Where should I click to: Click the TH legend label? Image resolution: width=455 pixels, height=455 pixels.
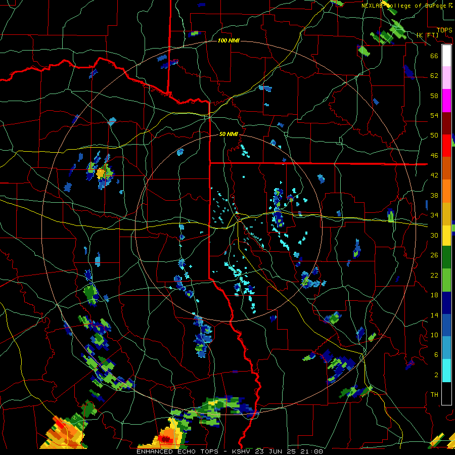click(x=434, y=394)
